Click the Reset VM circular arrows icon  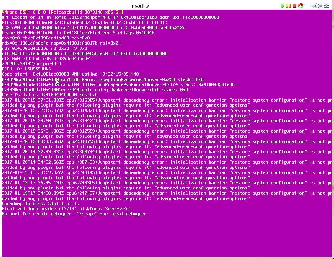pyautogui.click(x=301, y=6)
